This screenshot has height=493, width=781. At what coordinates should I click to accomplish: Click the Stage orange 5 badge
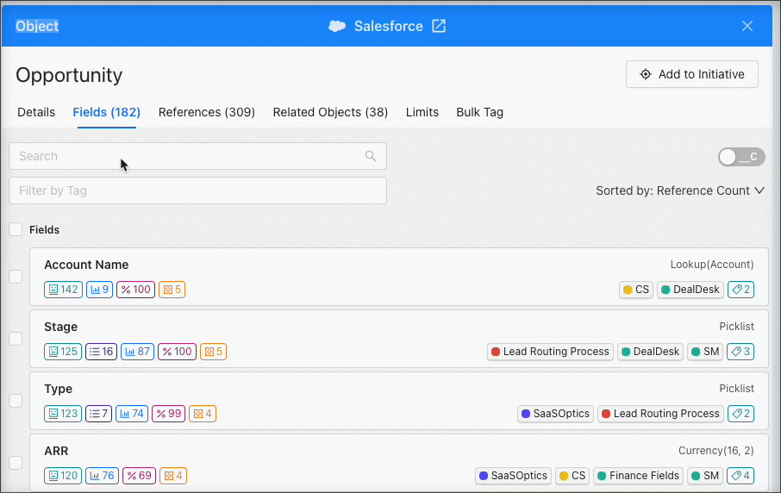(x=213, y=352)
